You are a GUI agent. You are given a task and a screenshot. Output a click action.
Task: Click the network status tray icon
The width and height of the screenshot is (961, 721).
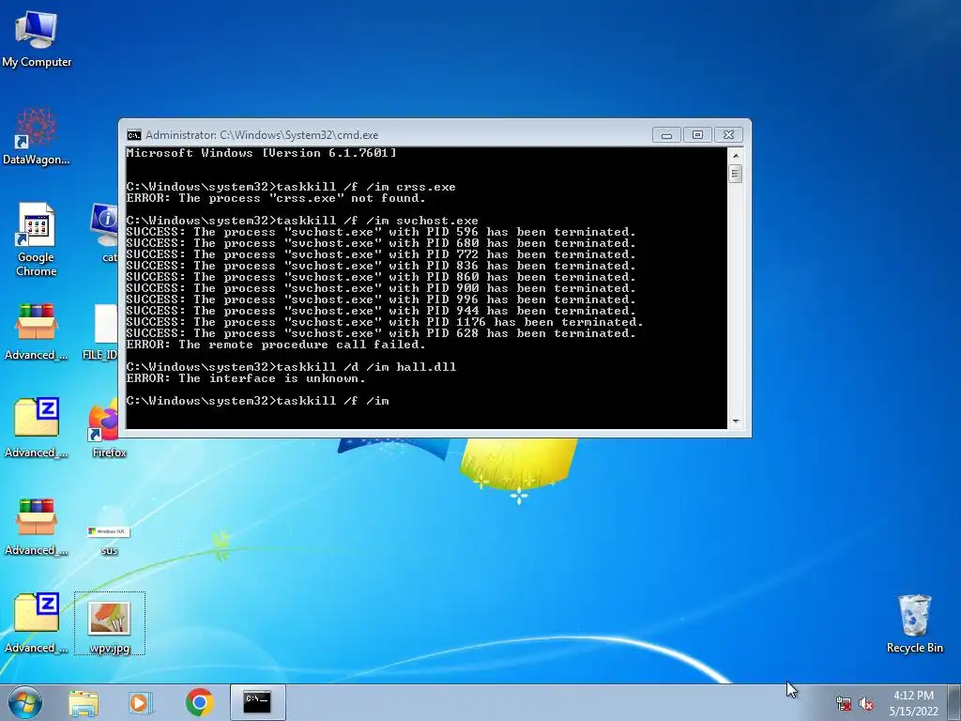pos(844,704)
